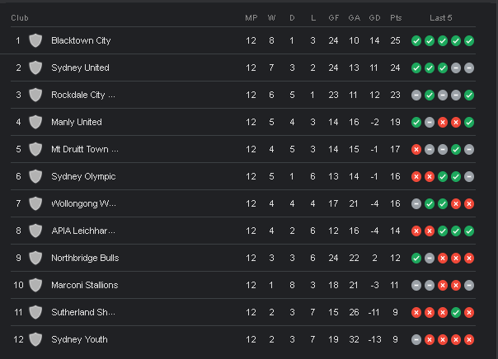Click Sydney Youth's grey draw icon
The image size is (498, 359).
click(416, 340)
